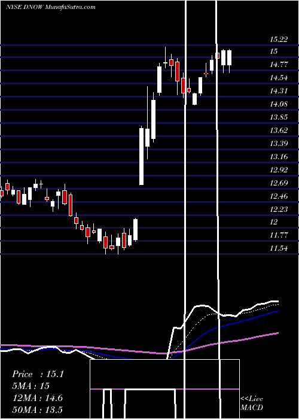This screenshot has width=299, height=419.
Task: Click the 12.23 price axis label
Action: (x=279, y=209)
